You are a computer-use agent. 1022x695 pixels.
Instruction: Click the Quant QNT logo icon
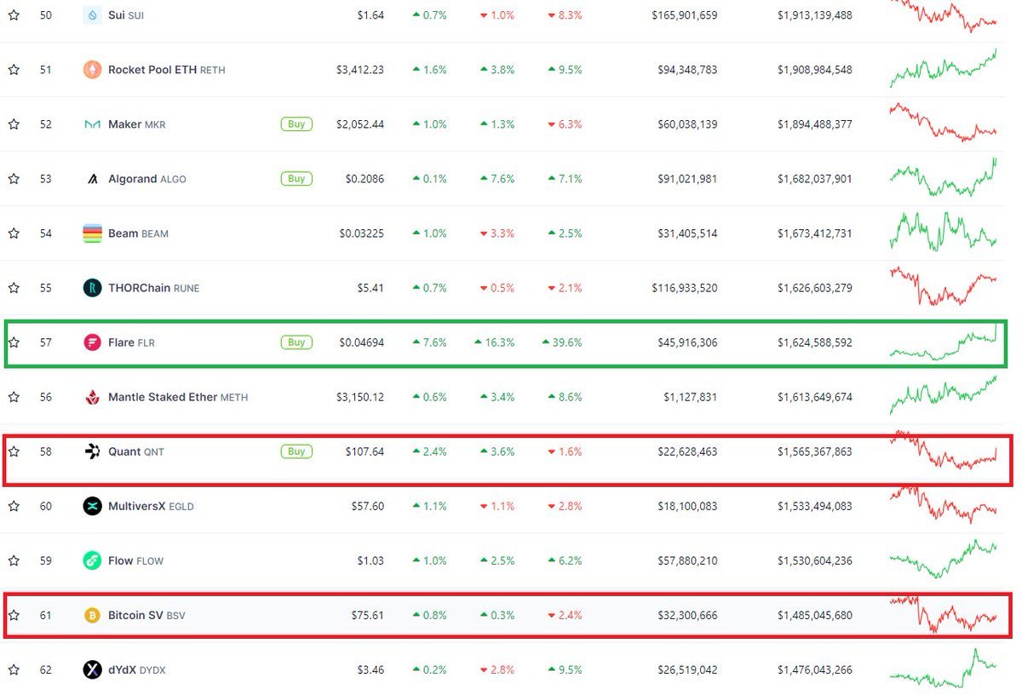(x=92, y=451)
